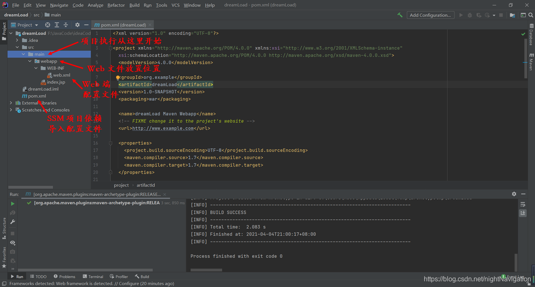The width and height of the screenshot is (535, 287).
Task: Collapse the main folder chevron
Action: point(23,54)
